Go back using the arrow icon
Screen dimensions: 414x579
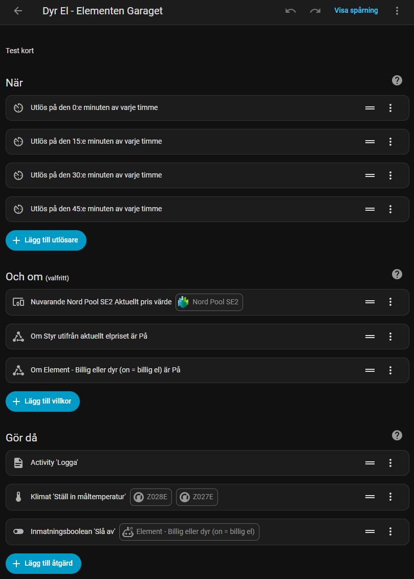18,11
